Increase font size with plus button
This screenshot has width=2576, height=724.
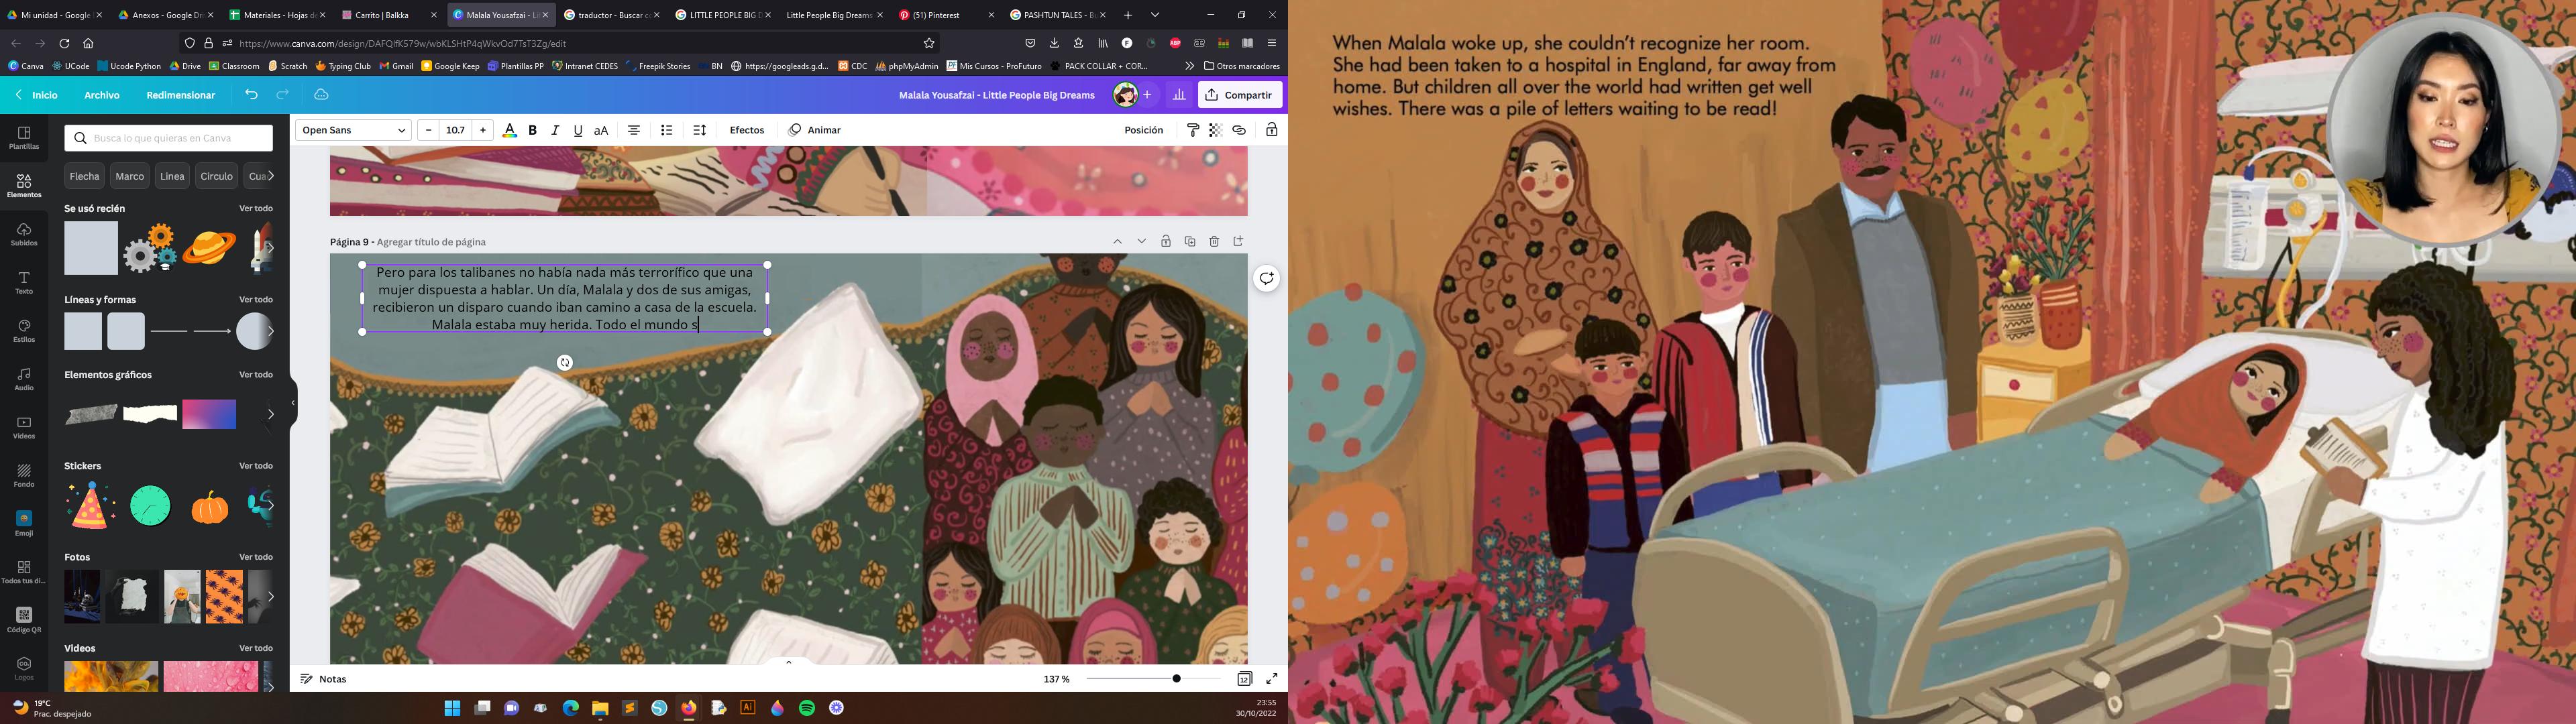click(x=483, y=130)
